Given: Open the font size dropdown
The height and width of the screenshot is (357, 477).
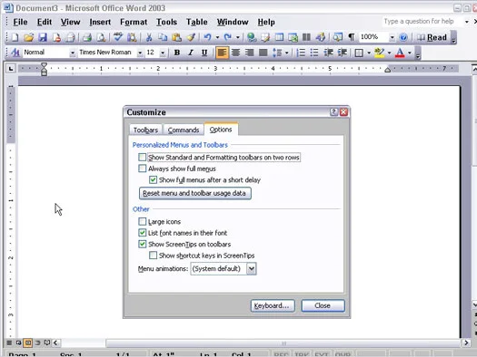Looking at the screenshot, I should pos(163,53).
